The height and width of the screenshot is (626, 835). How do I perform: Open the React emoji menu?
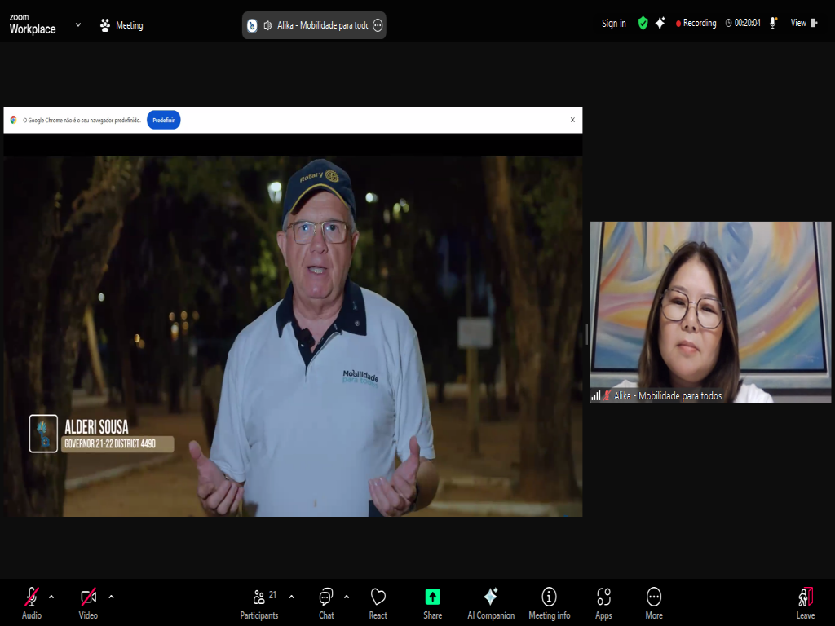click(378, 602)
